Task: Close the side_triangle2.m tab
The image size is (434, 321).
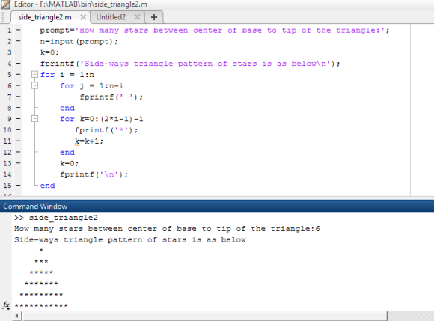Action: point(83,17)
